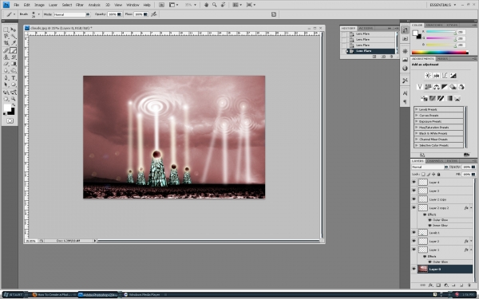
Task: Select the Eraser tool
Action: [x=6, y=64]
